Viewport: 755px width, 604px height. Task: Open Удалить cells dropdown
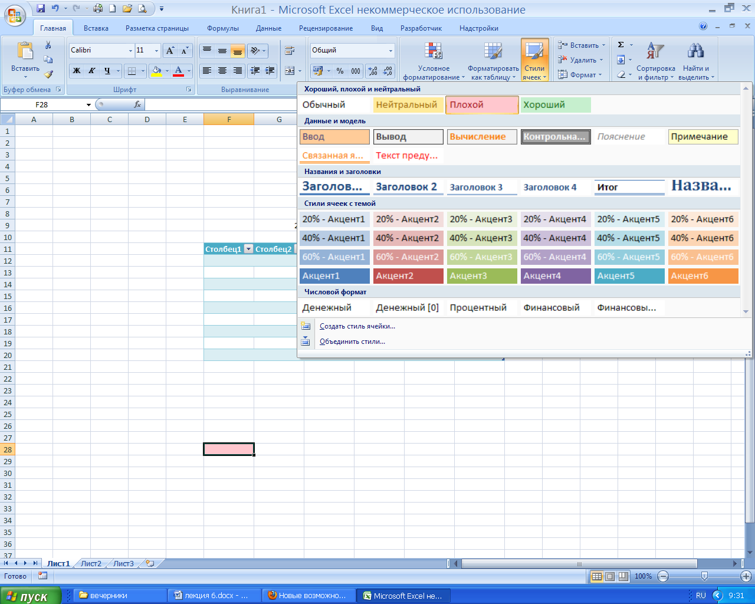point(580,60)
